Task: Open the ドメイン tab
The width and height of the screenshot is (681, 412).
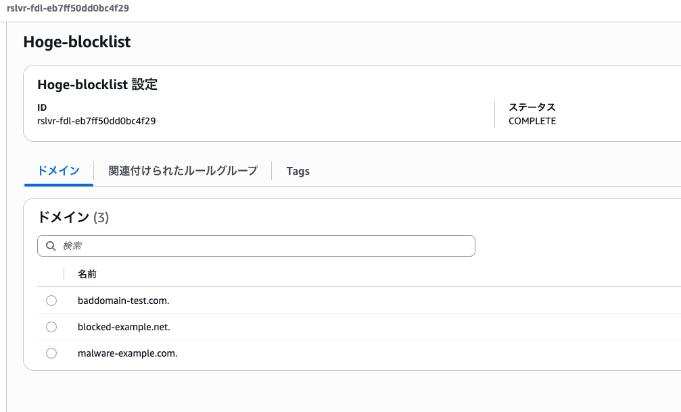Action: 59,171
